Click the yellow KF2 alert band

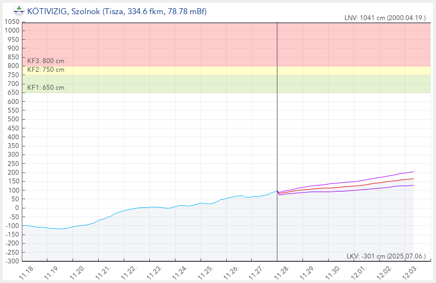point(218,70)
